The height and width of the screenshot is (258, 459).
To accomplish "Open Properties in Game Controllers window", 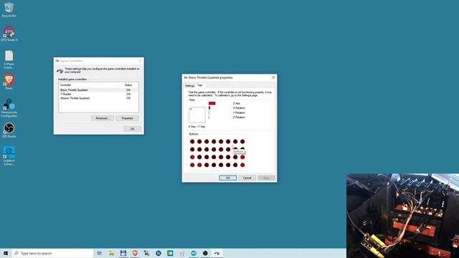I will point(127,118).
